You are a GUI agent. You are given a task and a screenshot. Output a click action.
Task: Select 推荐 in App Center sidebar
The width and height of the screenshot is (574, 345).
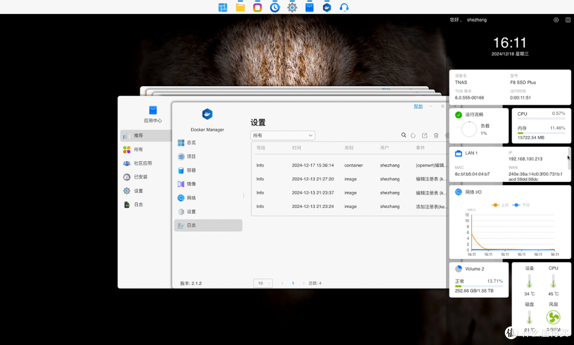[x=146, y=136]
